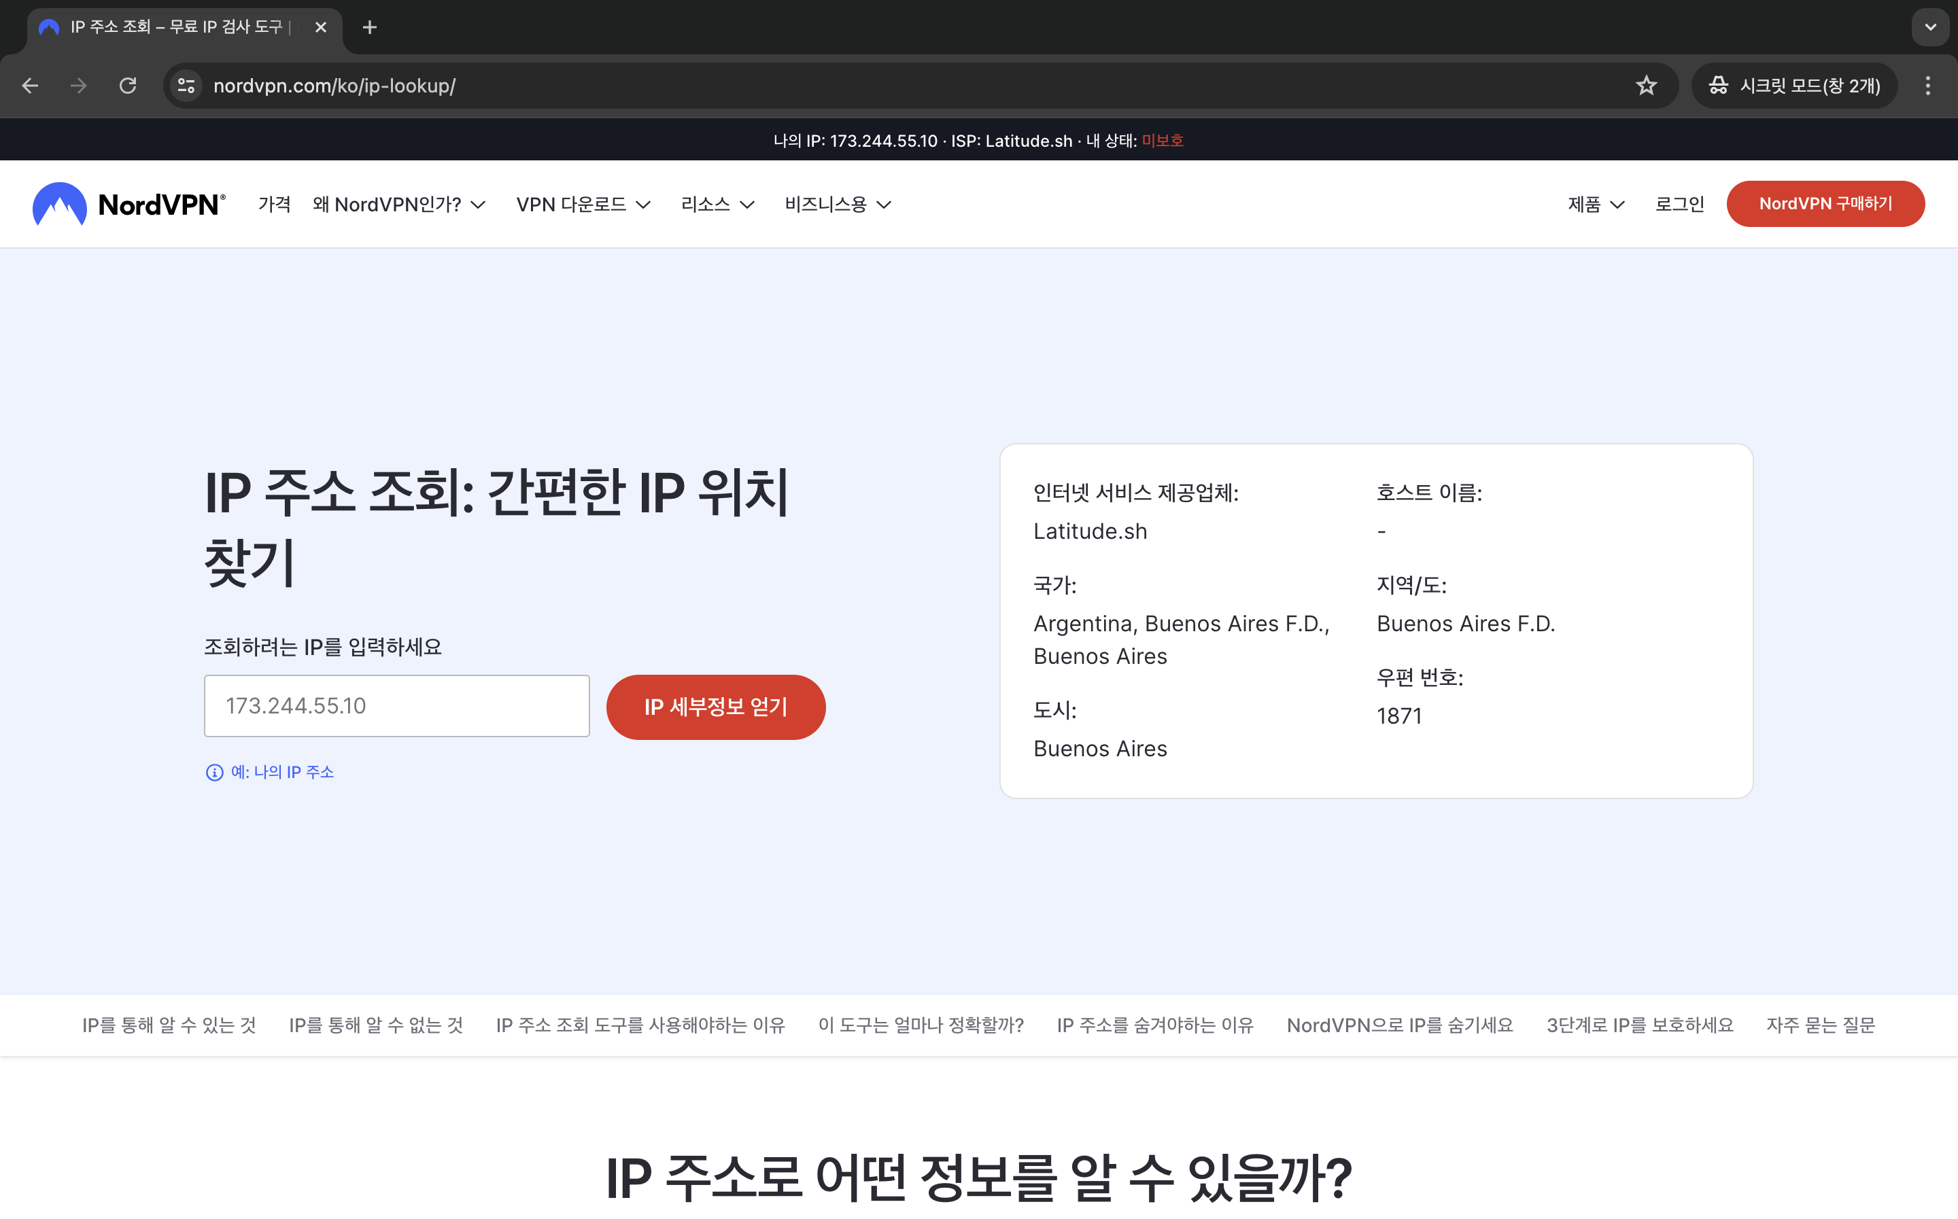Screen dimensions: 1958x1219
Task: Click the NordVPN 구매하기 button
Action: tap(1825, 204)
